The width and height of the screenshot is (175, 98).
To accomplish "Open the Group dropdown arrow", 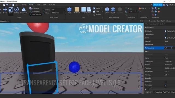I will 101,8.
